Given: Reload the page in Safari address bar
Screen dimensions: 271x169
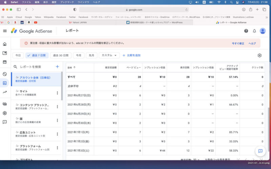Looking at the screenshot, I should pyautogui.click(x=186, y=10).
